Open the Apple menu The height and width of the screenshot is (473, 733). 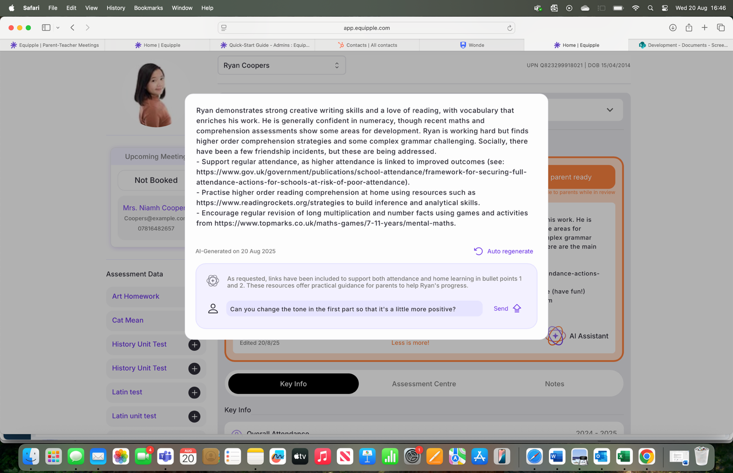[x=11, y=8]
